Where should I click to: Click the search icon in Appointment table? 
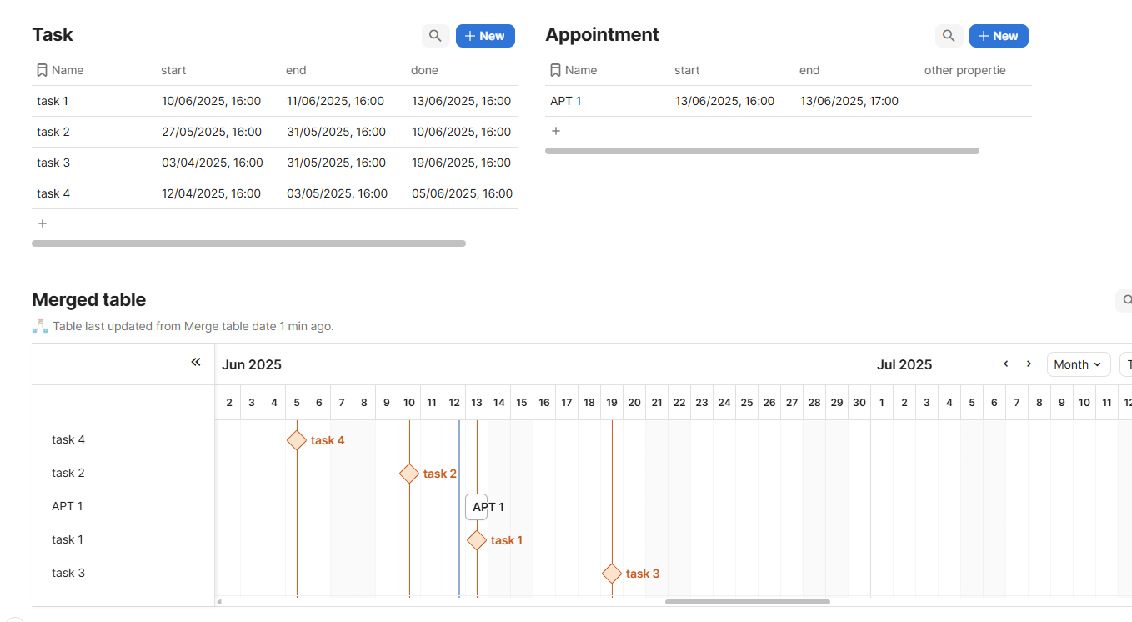point(949,36)
